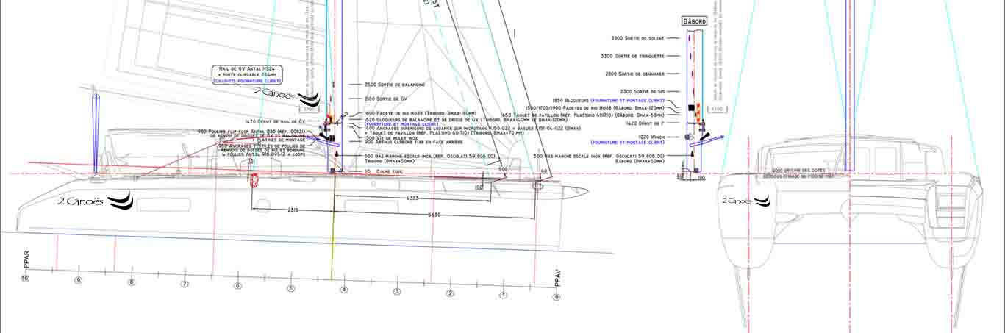Click the "500 Bas marche escale inox" Tribord note
1005x333 pixels.
click(430, 158)
